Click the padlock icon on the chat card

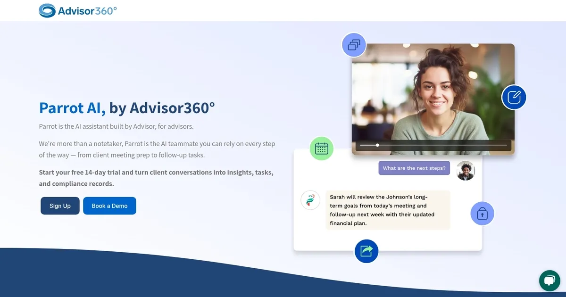pyautogui.click(x=482, y=214)
